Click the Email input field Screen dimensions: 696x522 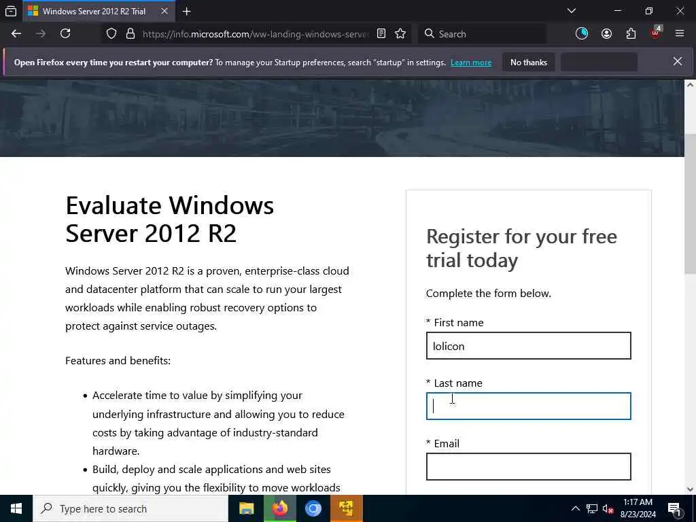coord(528,466)
